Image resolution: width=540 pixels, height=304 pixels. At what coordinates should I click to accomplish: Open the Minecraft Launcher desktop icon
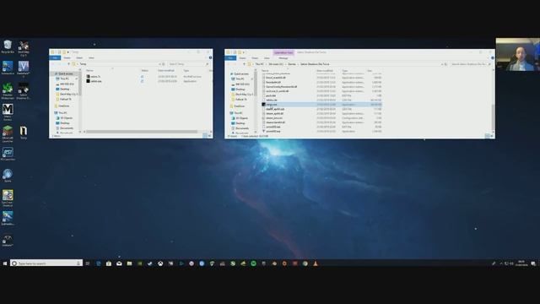click(x=8, y=133)
